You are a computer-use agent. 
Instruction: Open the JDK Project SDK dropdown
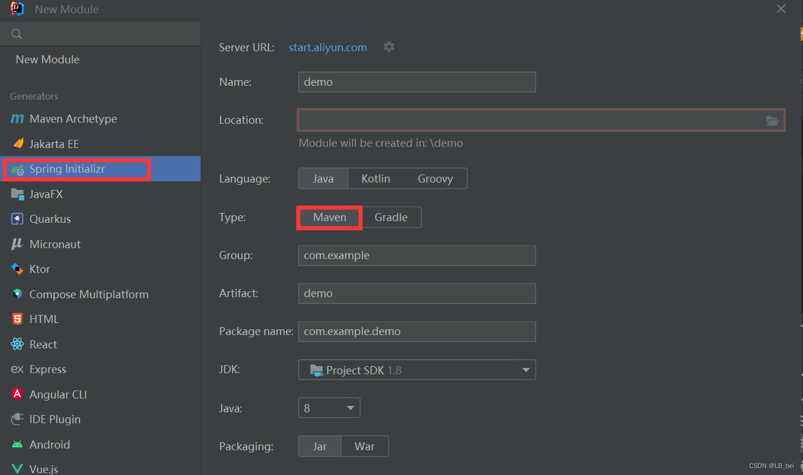click(417, 370)
